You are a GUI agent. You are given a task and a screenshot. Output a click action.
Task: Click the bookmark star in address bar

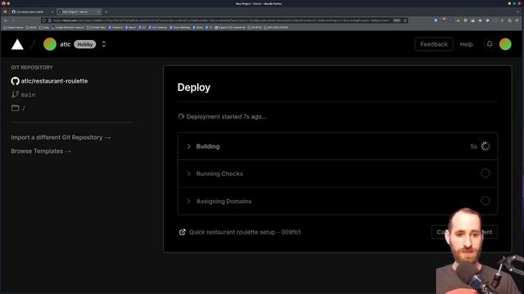405,20
